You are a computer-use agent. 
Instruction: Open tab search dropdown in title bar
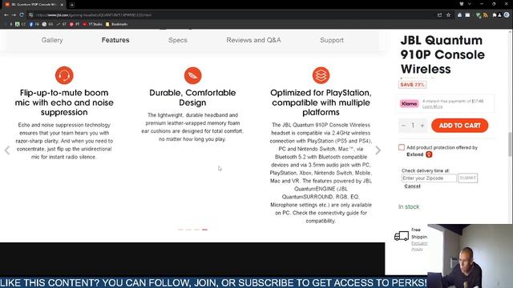[470, 4]
